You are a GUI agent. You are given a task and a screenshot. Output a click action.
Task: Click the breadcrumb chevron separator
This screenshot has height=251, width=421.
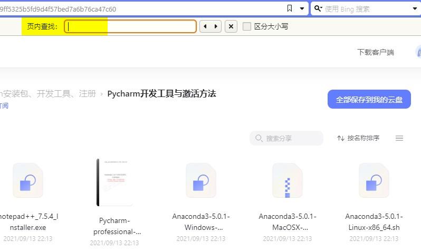coord(101,94)
